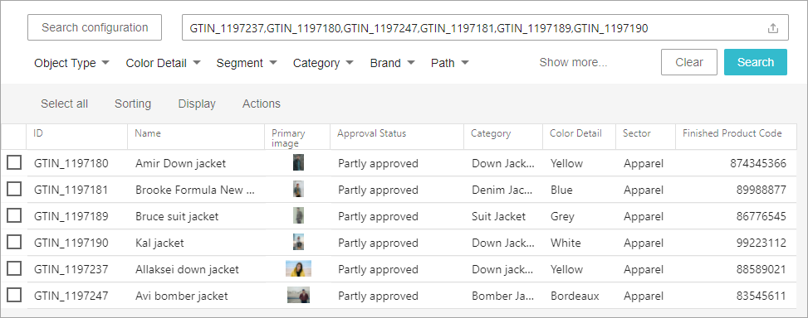Image resolution: width=808 pixels, height=318 pixels.
Task: Open the Bruce suit jacket thumbnail image
Action: (x=298, y=216)
